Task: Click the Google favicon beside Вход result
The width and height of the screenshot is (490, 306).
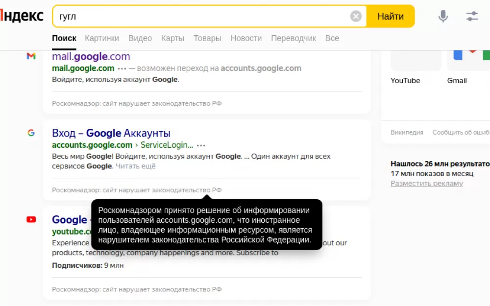Action: point(31,133)
